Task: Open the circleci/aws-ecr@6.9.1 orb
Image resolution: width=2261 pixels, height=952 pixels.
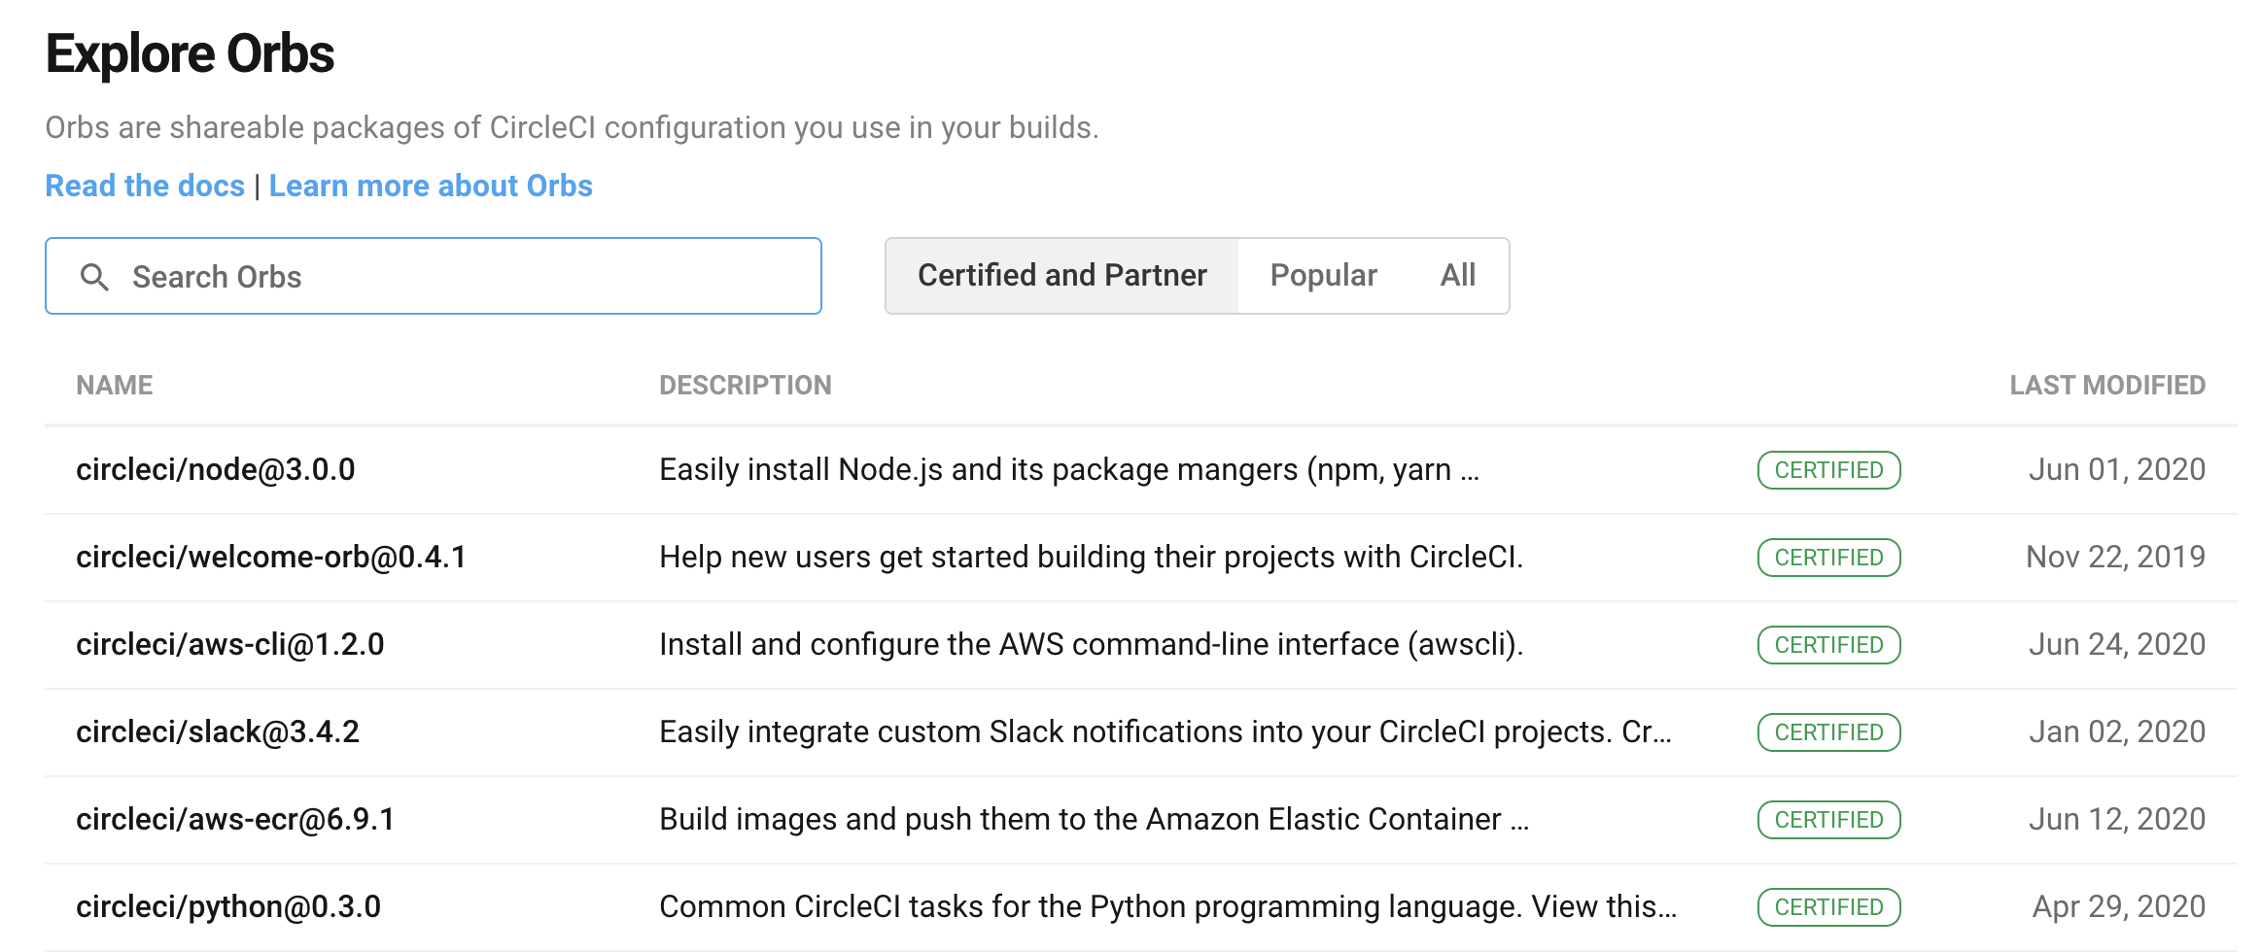Action: tap(235, 820)
